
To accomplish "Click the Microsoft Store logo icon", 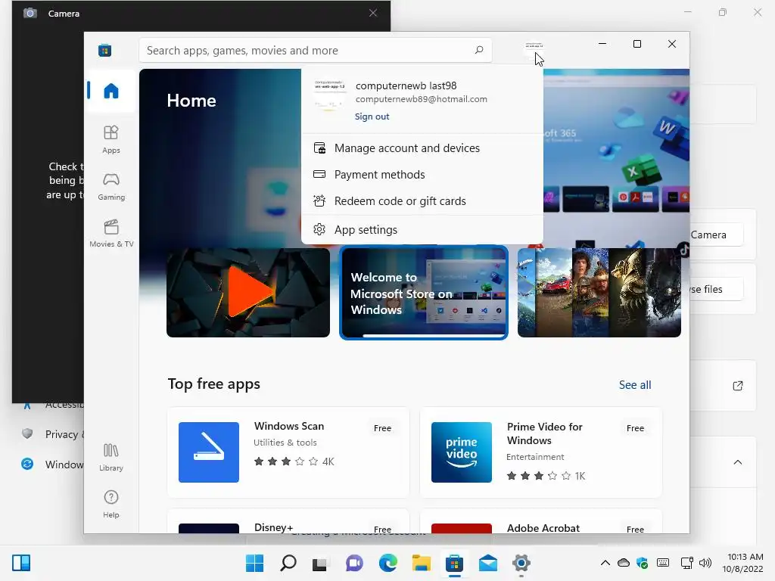I will pos(104,51).
